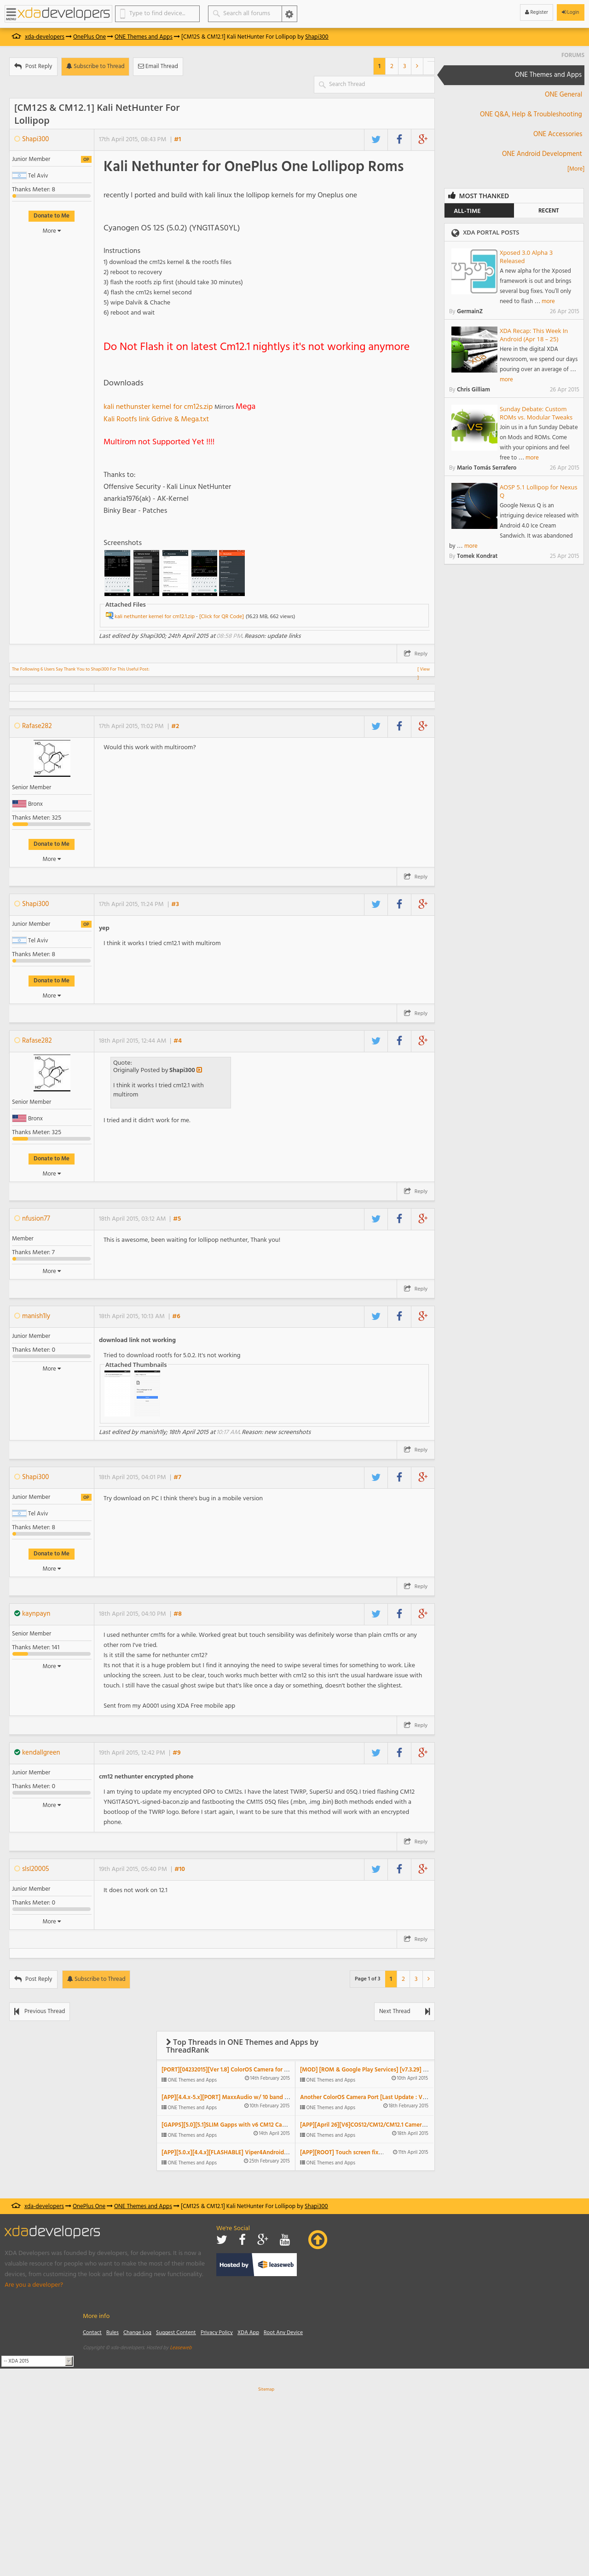Screen dimensions: 589x2576
Task: Share post #4 on Google Plus
Action: point(423,1040)
